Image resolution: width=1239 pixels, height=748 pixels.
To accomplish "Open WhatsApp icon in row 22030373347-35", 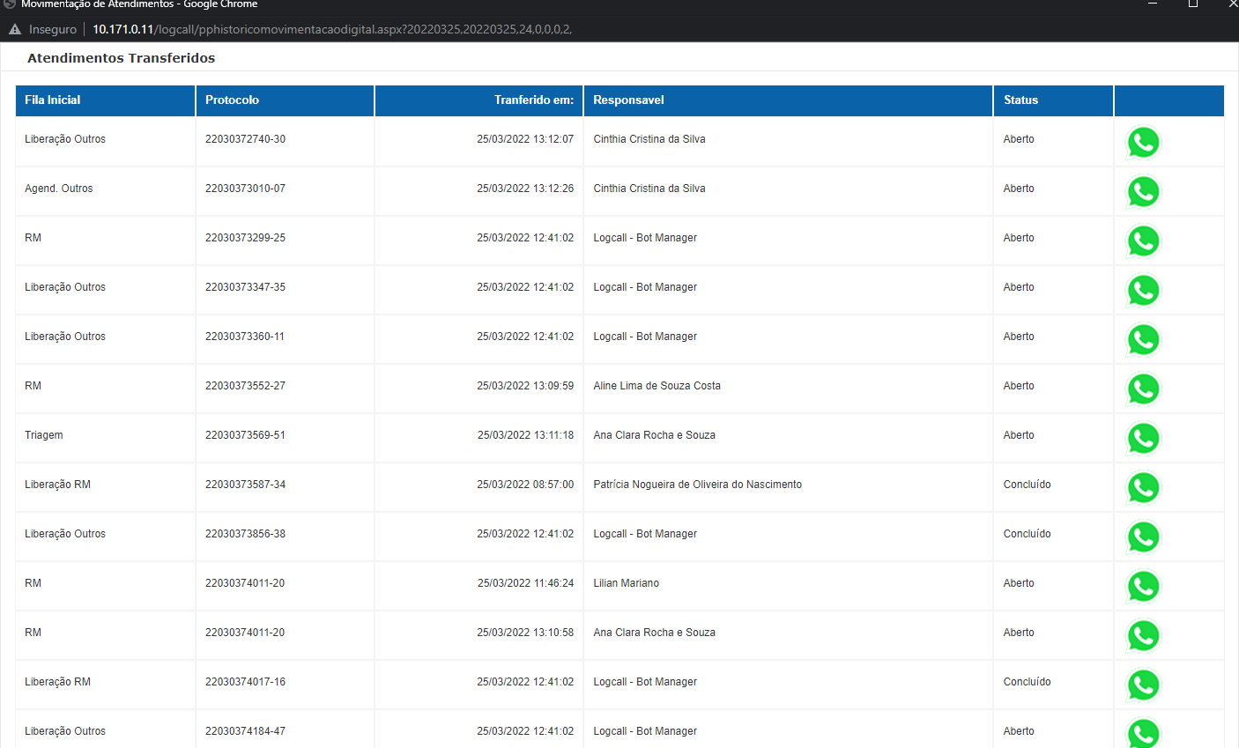I will [1143, 291].
